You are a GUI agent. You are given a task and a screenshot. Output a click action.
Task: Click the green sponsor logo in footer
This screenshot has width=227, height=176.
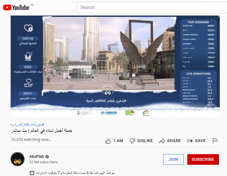coord(130,113)
